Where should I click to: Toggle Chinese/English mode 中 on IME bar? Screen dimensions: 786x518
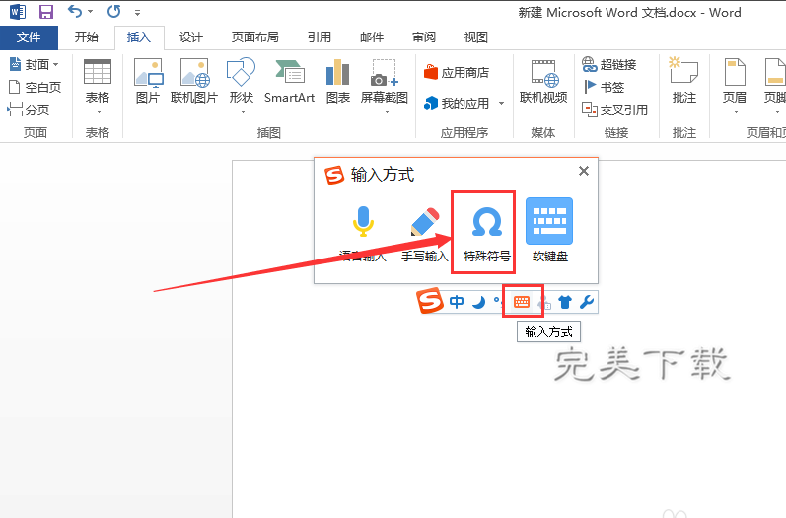(x=457, y=302)
